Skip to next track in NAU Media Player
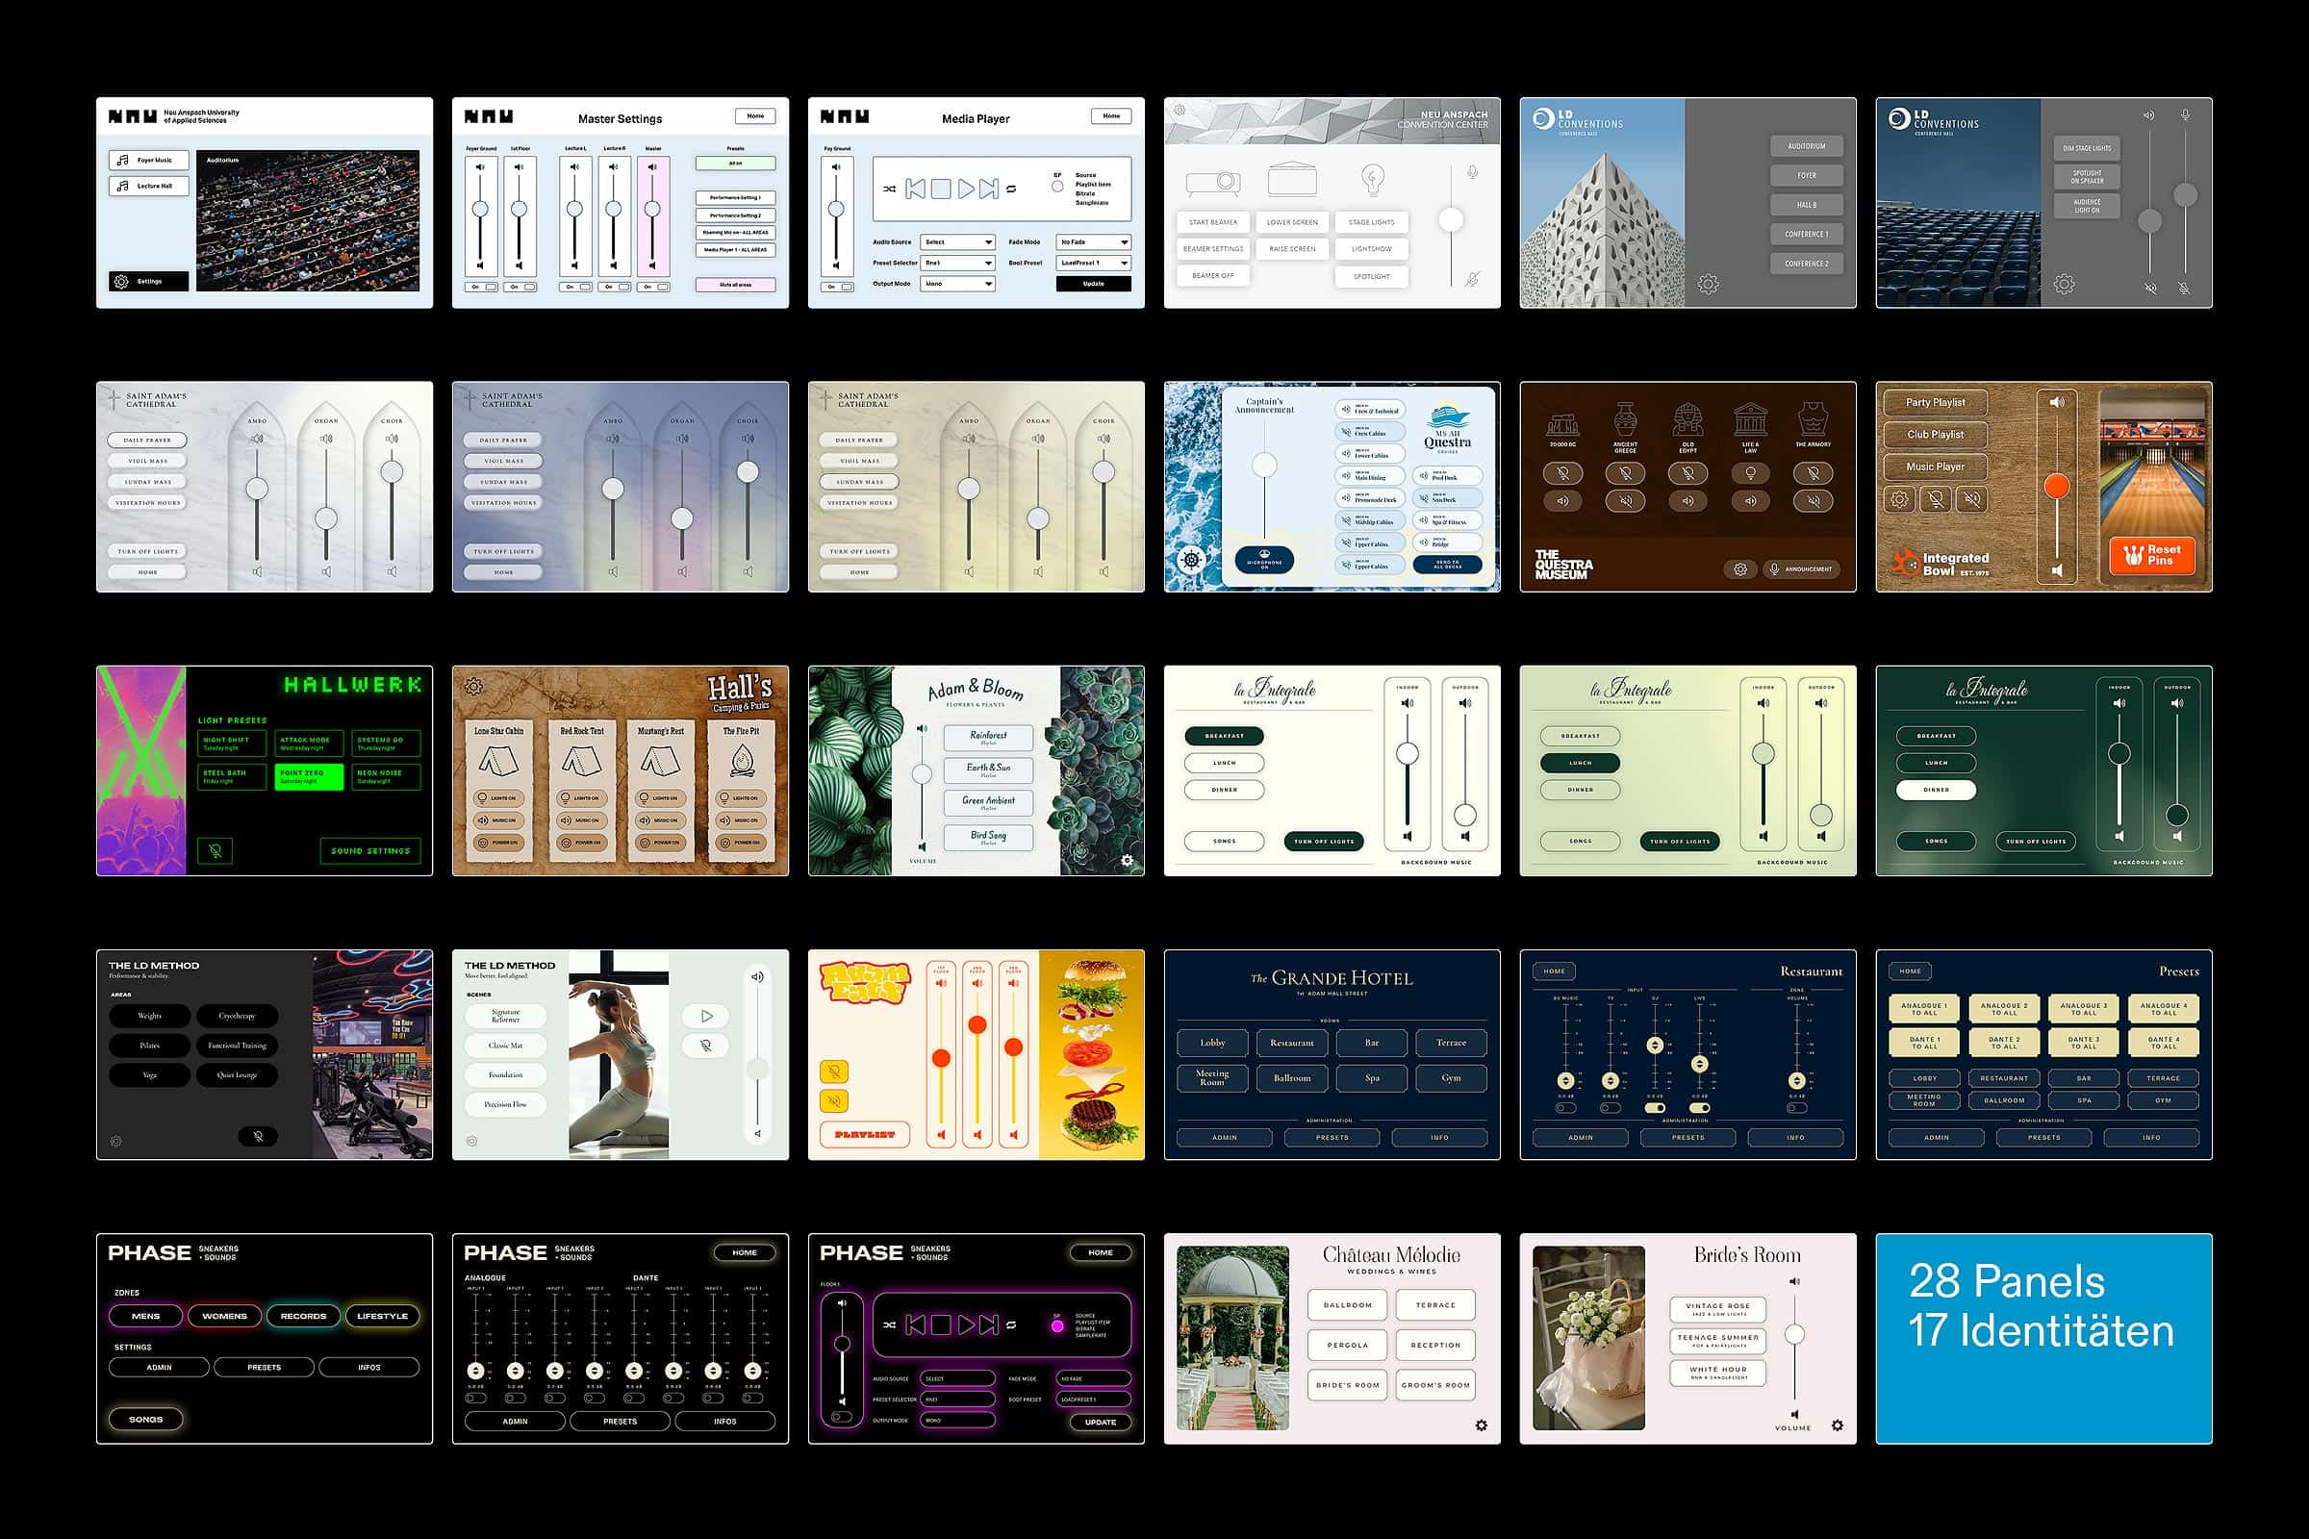The height and width of the screenshot is (1539, 2309). click(989, 189)
